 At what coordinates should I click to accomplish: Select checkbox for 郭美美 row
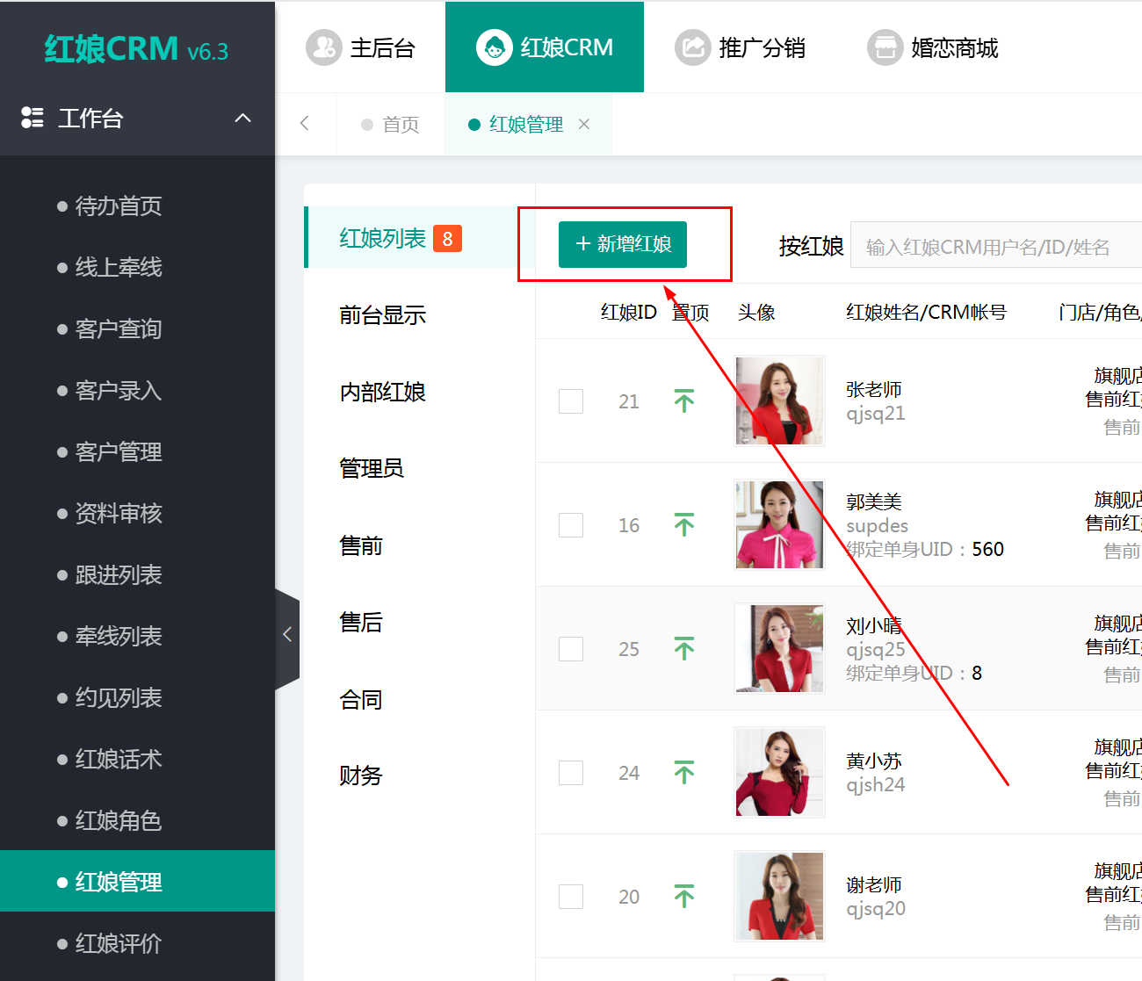(x=571, y=525)
